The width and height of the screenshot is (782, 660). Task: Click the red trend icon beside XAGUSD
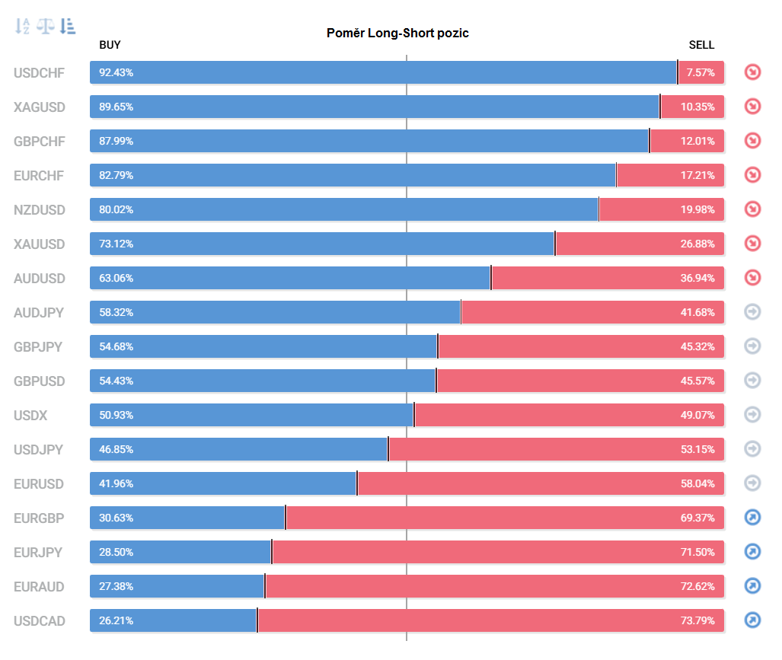coord(752,107)
